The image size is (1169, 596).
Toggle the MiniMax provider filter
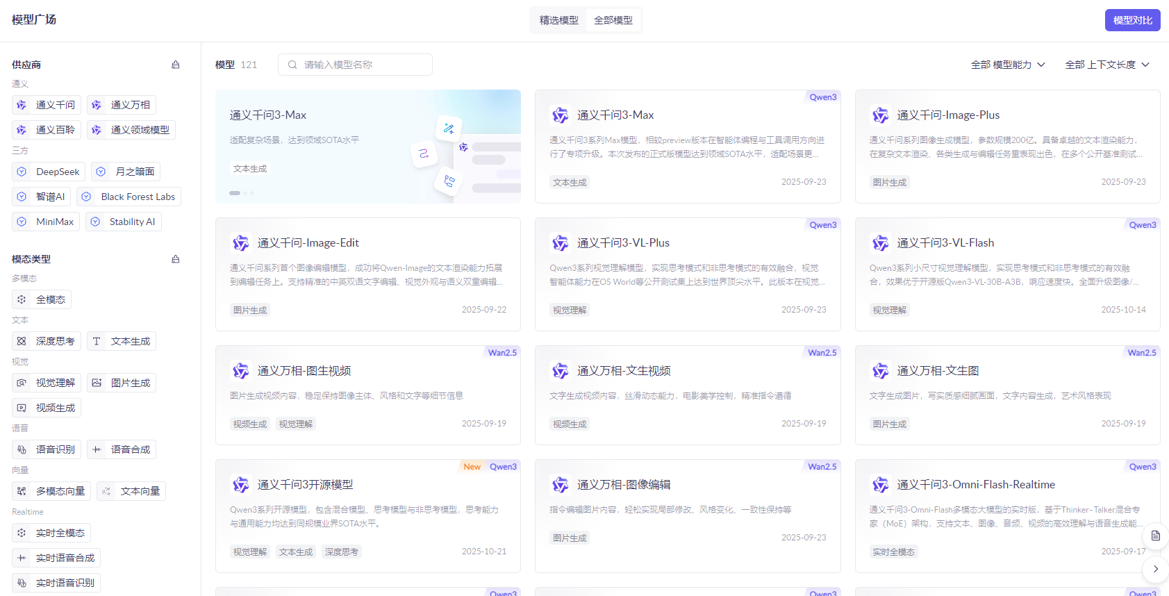tap(46, 222)
